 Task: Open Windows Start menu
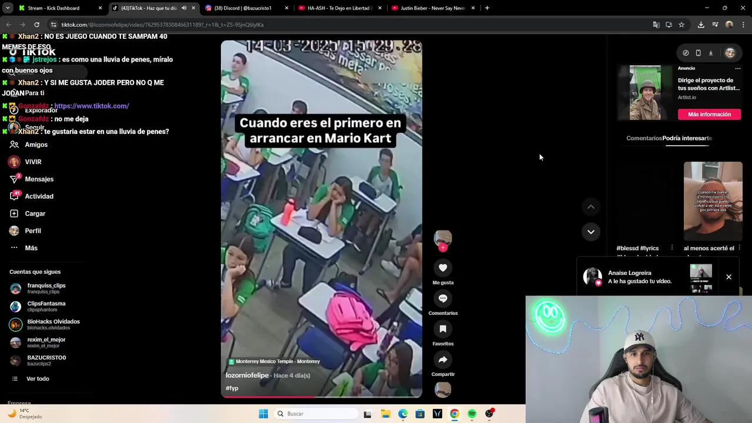[263, 414]
